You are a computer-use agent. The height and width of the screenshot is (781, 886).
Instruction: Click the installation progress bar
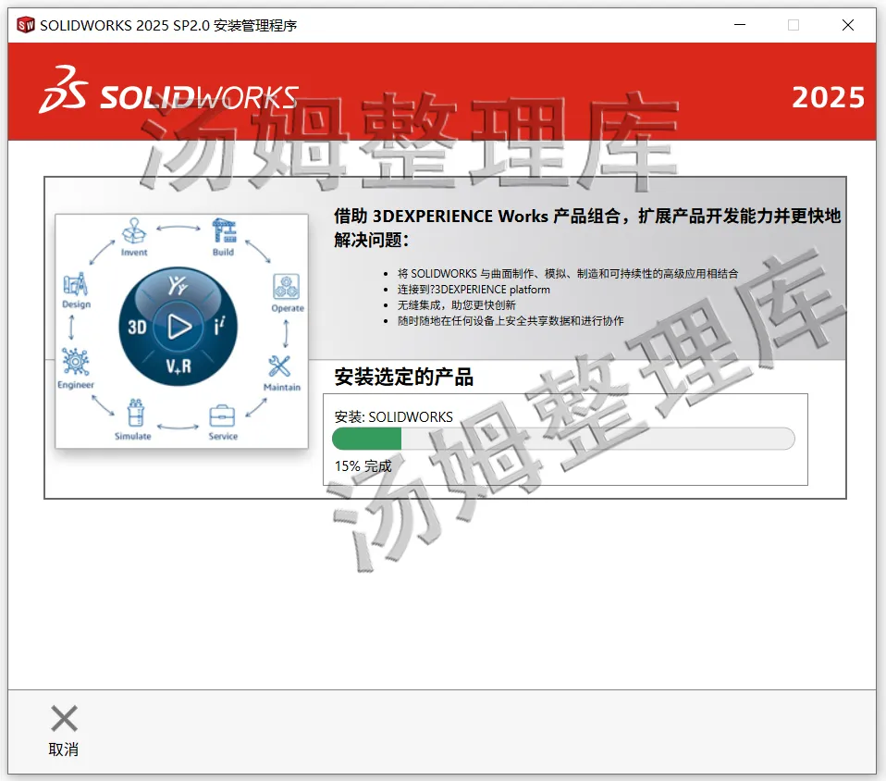(563, 439)
